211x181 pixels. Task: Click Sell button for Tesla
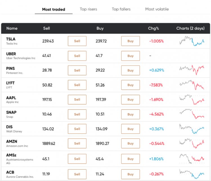coord(77,41)
